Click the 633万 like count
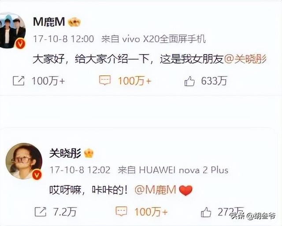The image size is (282, 226). (214, 81)
